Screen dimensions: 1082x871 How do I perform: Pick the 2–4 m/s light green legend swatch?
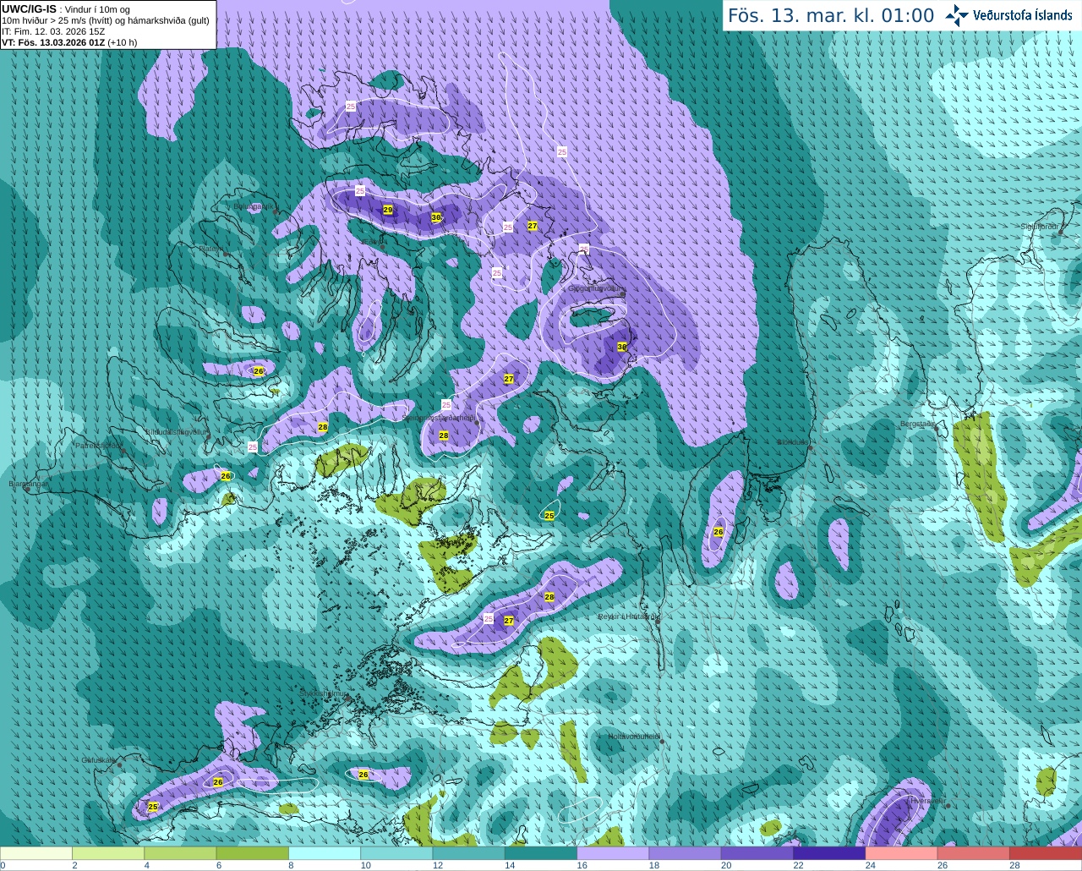pyautogui.click(x=108, y=853)
